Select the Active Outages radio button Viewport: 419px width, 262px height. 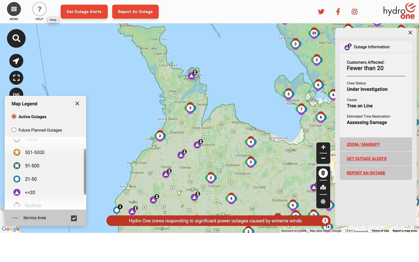tap(14, 117)
